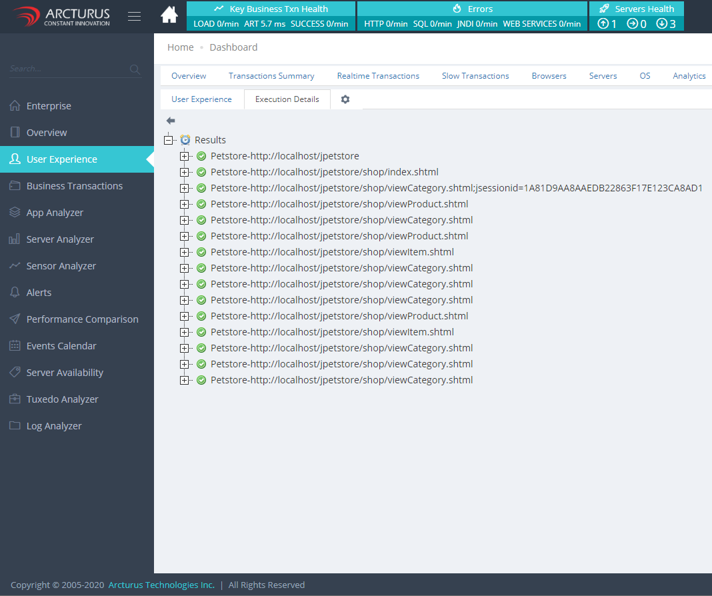Click the servers down arrow status icon
This screenshot has height=596, width=712.
coord(661,24)
